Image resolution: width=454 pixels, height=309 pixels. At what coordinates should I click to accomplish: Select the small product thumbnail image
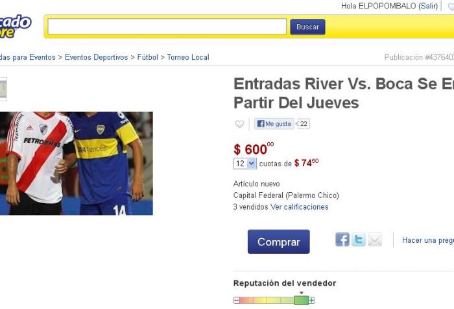coord(3,89)
